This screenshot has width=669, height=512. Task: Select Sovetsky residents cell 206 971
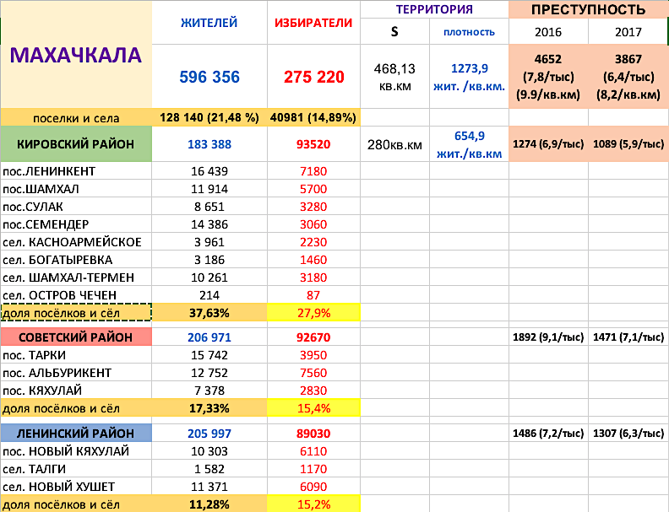209,337
